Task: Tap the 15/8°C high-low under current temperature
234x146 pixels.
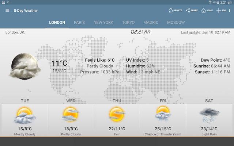Action: tap(59, 71)
